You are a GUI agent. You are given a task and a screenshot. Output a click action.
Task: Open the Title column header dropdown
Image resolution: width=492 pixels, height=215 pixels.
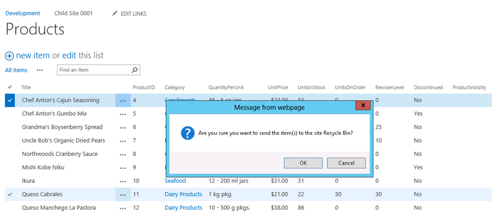point(26,87)
